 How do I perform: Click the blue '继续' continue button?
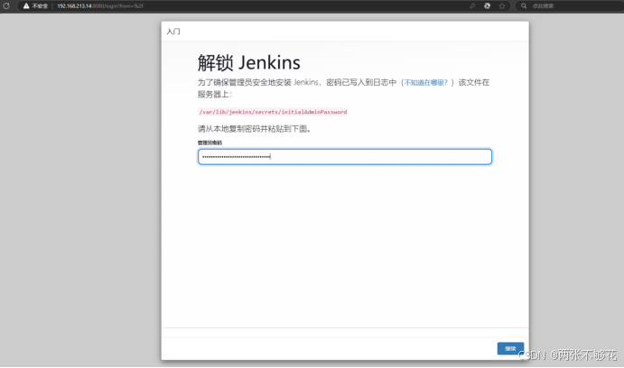click(x=510, y=348)
